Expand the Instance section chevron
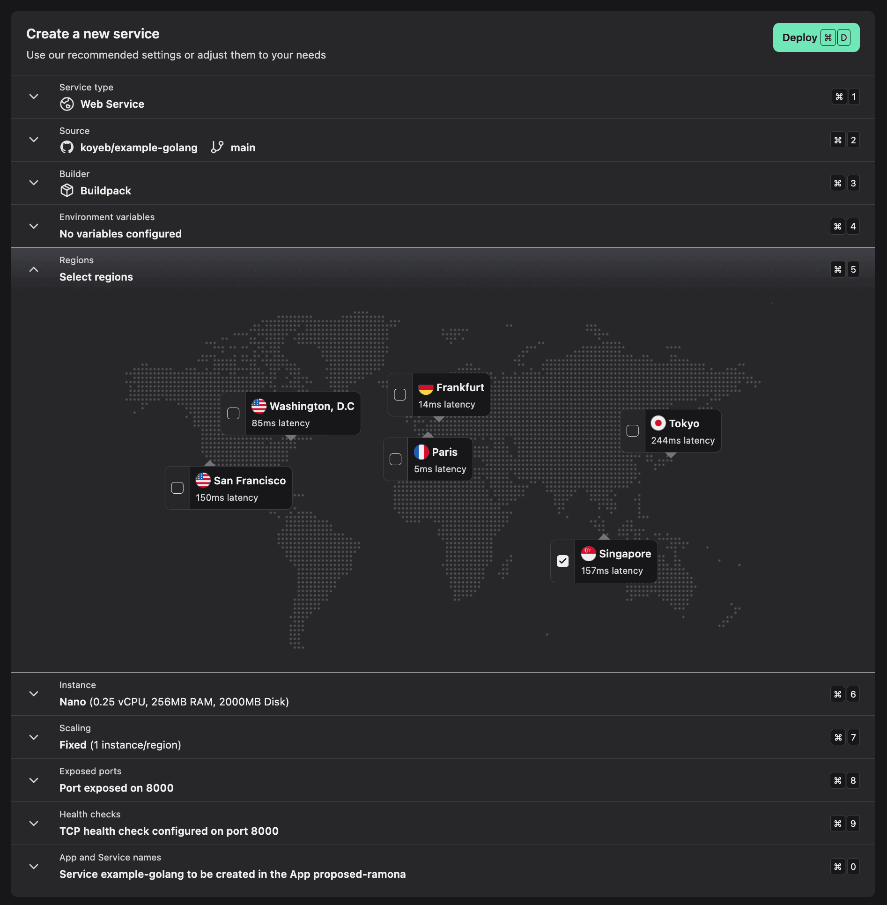Screen dimensions: 887x905 click(x=34, y=694)
